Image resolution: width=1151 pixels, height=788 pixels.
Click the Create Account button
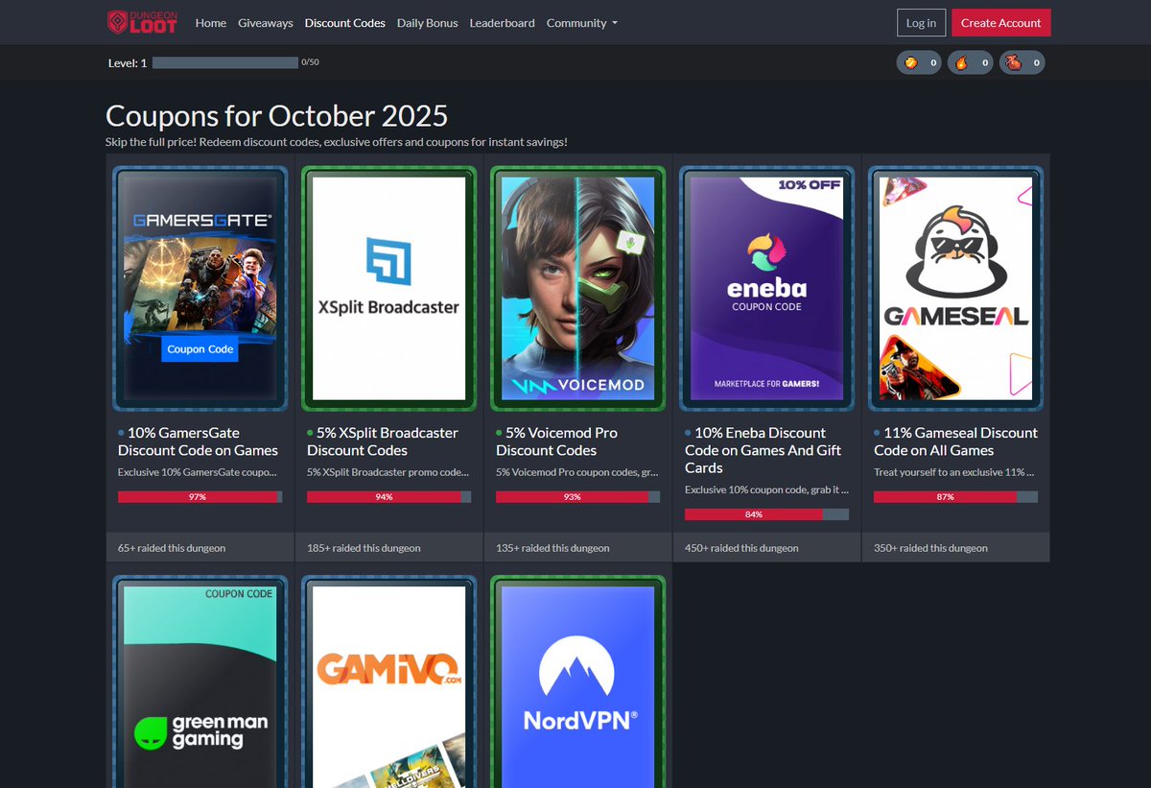tap(1001, 23)
